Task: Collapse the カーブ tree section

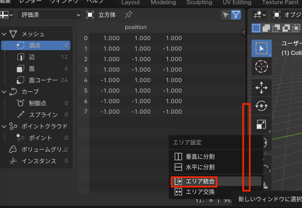Action: point(4,92)
